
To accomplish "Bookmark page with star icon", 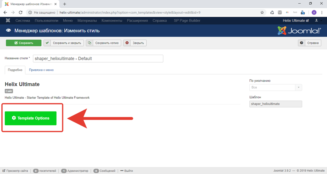I will click(262, 13).
